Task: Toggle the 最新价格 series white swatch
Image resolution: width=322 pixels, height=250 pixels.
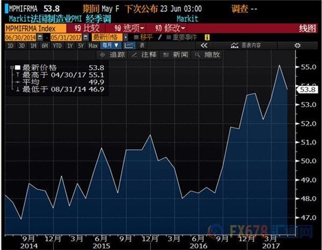Action: tap(18, 67)
